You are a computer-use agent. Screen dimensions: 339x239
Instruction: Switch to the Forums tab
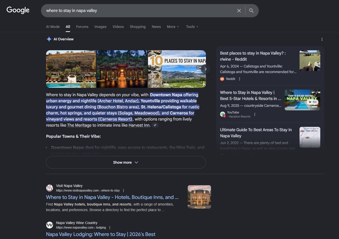pyautogui.click(x=82, y=27)
